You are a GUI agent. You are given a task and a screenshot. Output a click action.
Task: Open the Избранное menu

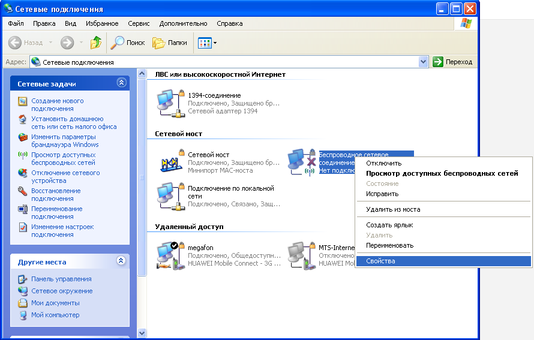102,23
